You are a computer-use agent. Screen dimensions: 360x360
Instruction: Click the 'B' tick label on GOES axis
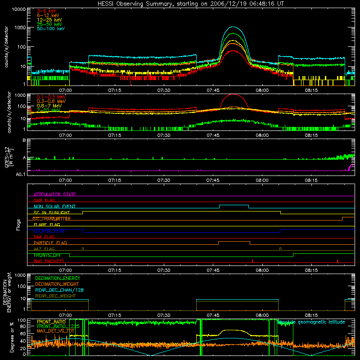point(24,140)
